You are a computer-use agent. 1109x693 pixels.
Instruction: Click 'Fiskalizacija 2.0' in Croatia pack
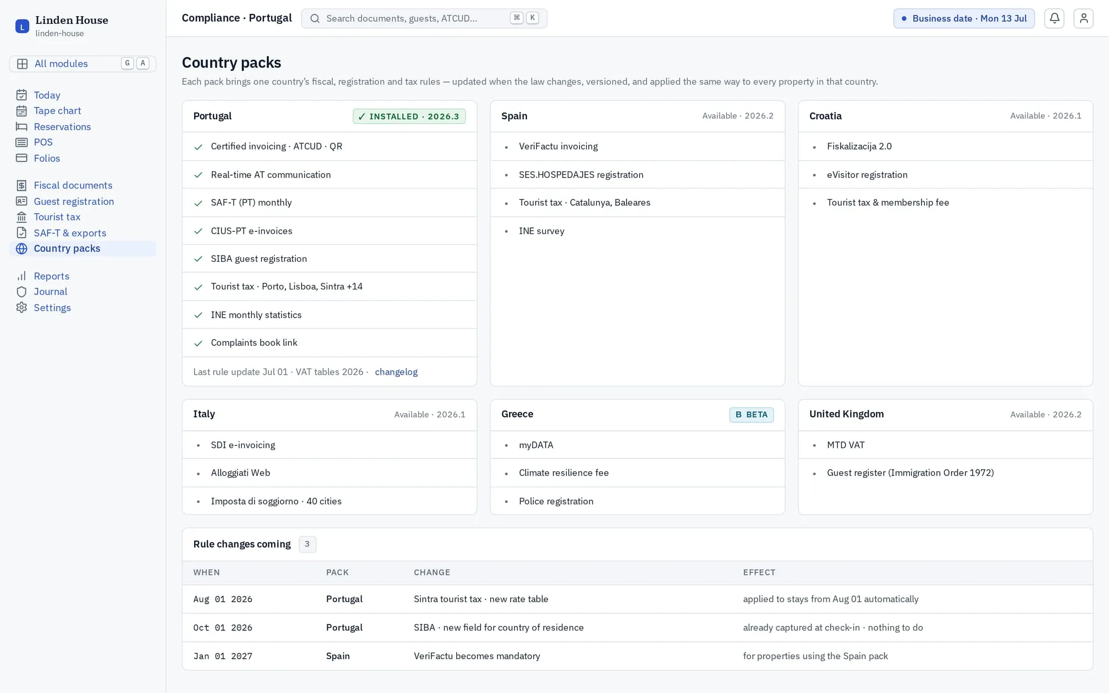coord(859,146)
